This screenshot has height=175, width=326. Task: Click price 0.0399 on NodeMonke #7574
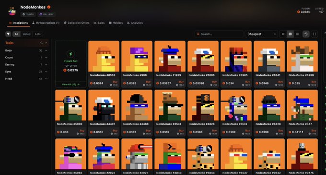point(231,132)
